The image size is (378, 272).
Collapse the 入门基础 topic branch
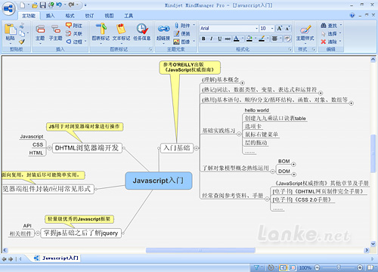pos(197,148)
